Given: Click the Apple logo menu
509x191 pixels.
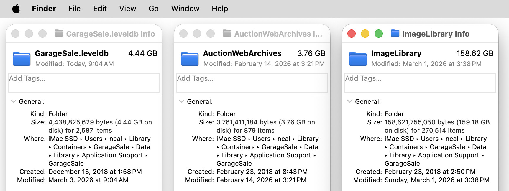Looking at the screenshot, I should pyautogui.click(x=16, y=9).
